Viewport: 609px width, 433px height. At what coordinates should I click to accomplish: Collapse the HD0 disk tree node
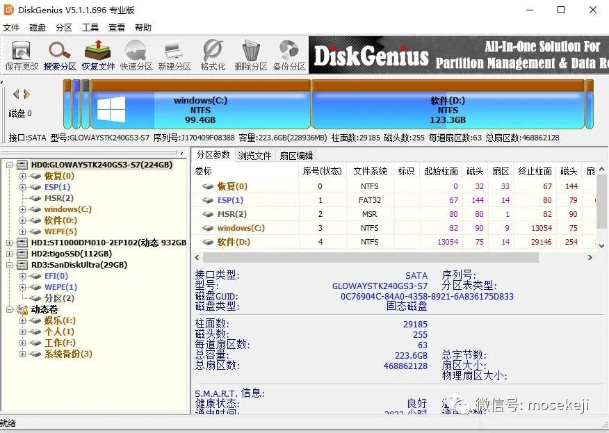tap(9, 165)
